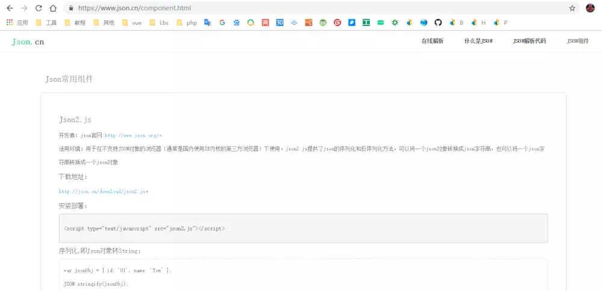Viewport: 602px width, 291px height.
Task: Expand the php bookmark folder
Action: pos(187,23)
